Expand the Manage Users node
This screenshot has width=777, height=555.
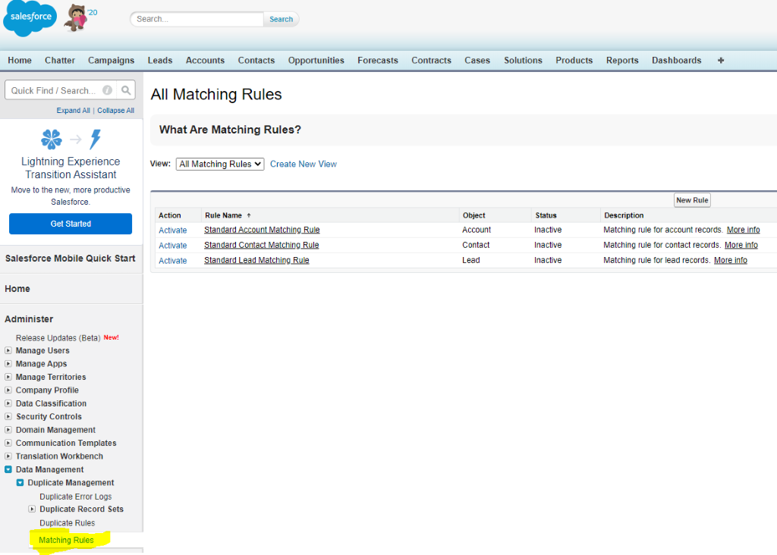click(x=8, y=350)
